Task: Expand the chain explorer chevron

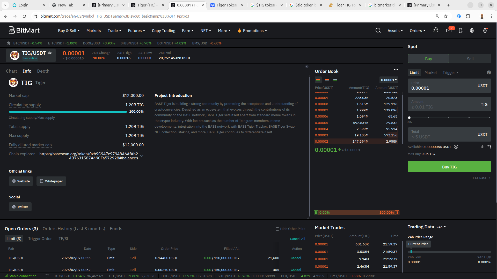Action: click(142, 156)
